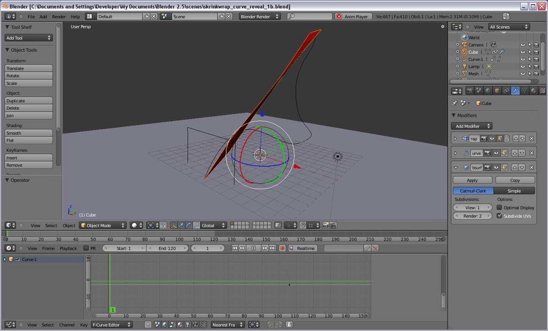Open the World properties tab (globe icon)

pos(488,91)
